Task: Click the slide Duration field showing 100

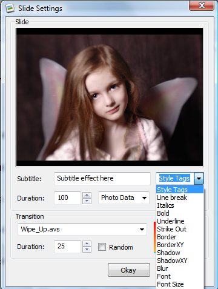Action: [68, 198]
